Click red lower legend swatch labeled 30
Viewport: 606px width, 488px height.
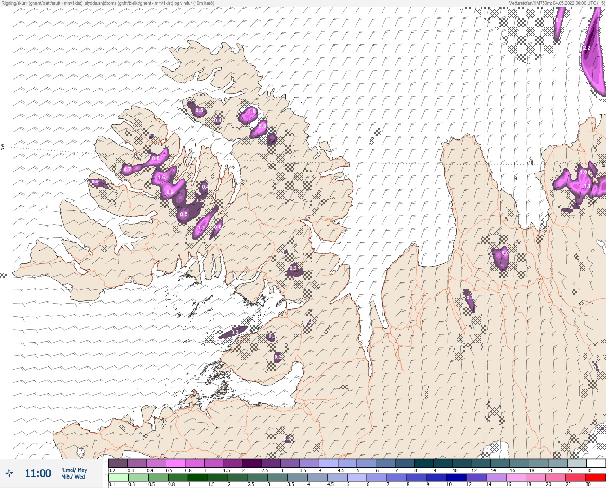pyautogui.click(x=595, y=477)
